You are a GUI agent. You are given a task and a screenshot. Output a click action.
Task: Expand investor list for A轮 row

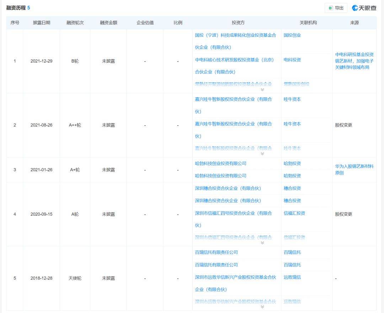coord(262,243)
